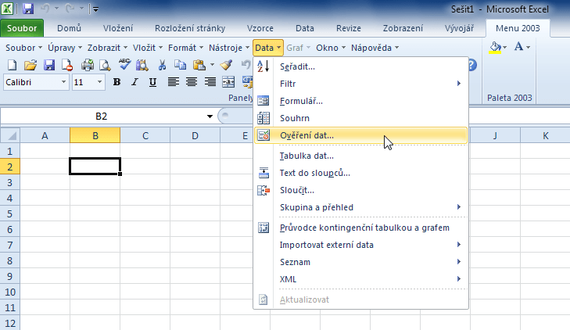
Task: Open the Calibri font name dropdown
Action: tap(63, 82)
